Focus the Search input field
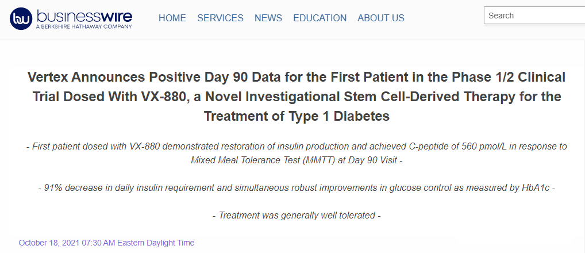The height and width of the screenshot is (253, 585). 533,16
